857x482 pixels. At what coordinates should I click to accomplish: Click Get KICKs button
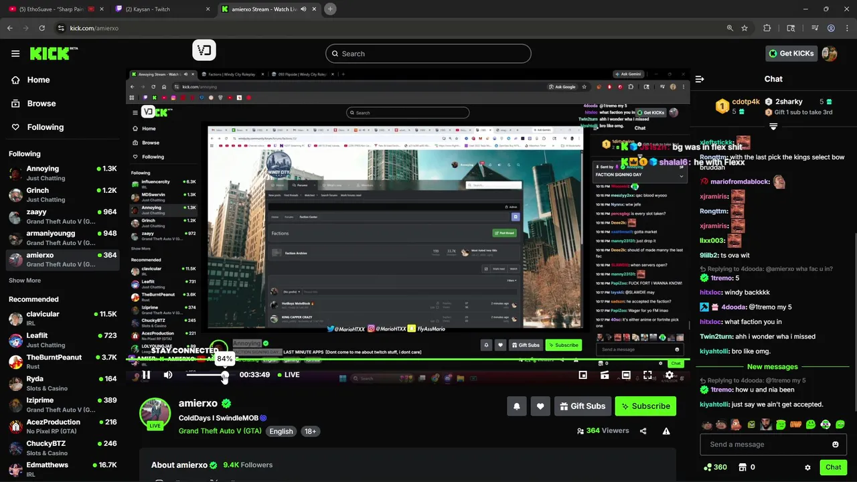pos(791,54)
